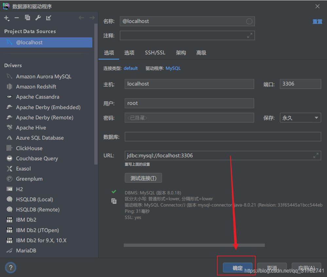This screenshot has height=277, width=327.
Task: Open help with the question mark button
Action: tap(10, 268)
